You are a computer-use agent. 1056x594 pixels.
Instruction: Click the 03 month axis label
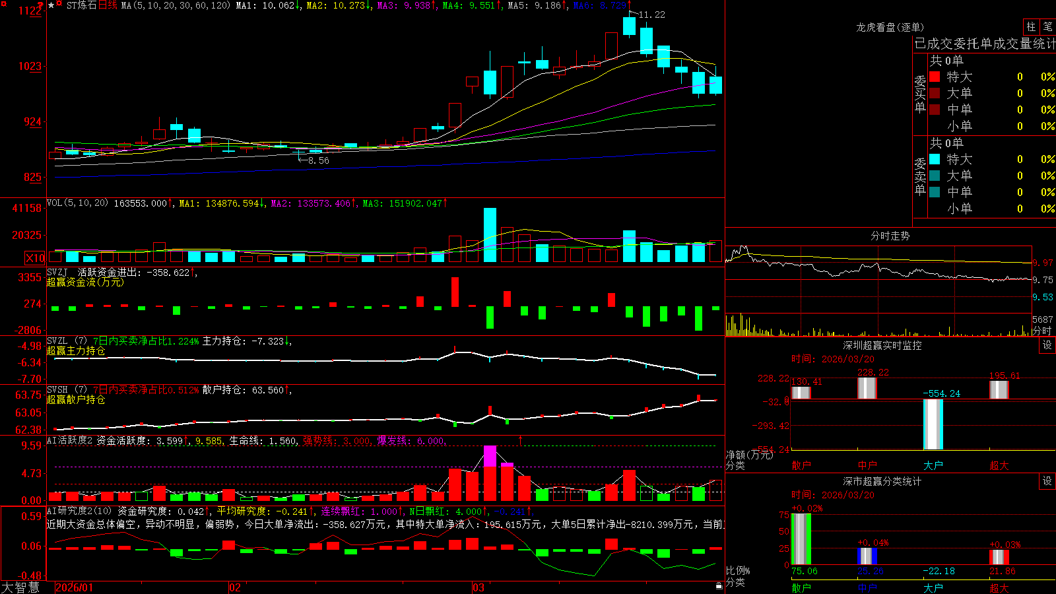tap(478, 587)
